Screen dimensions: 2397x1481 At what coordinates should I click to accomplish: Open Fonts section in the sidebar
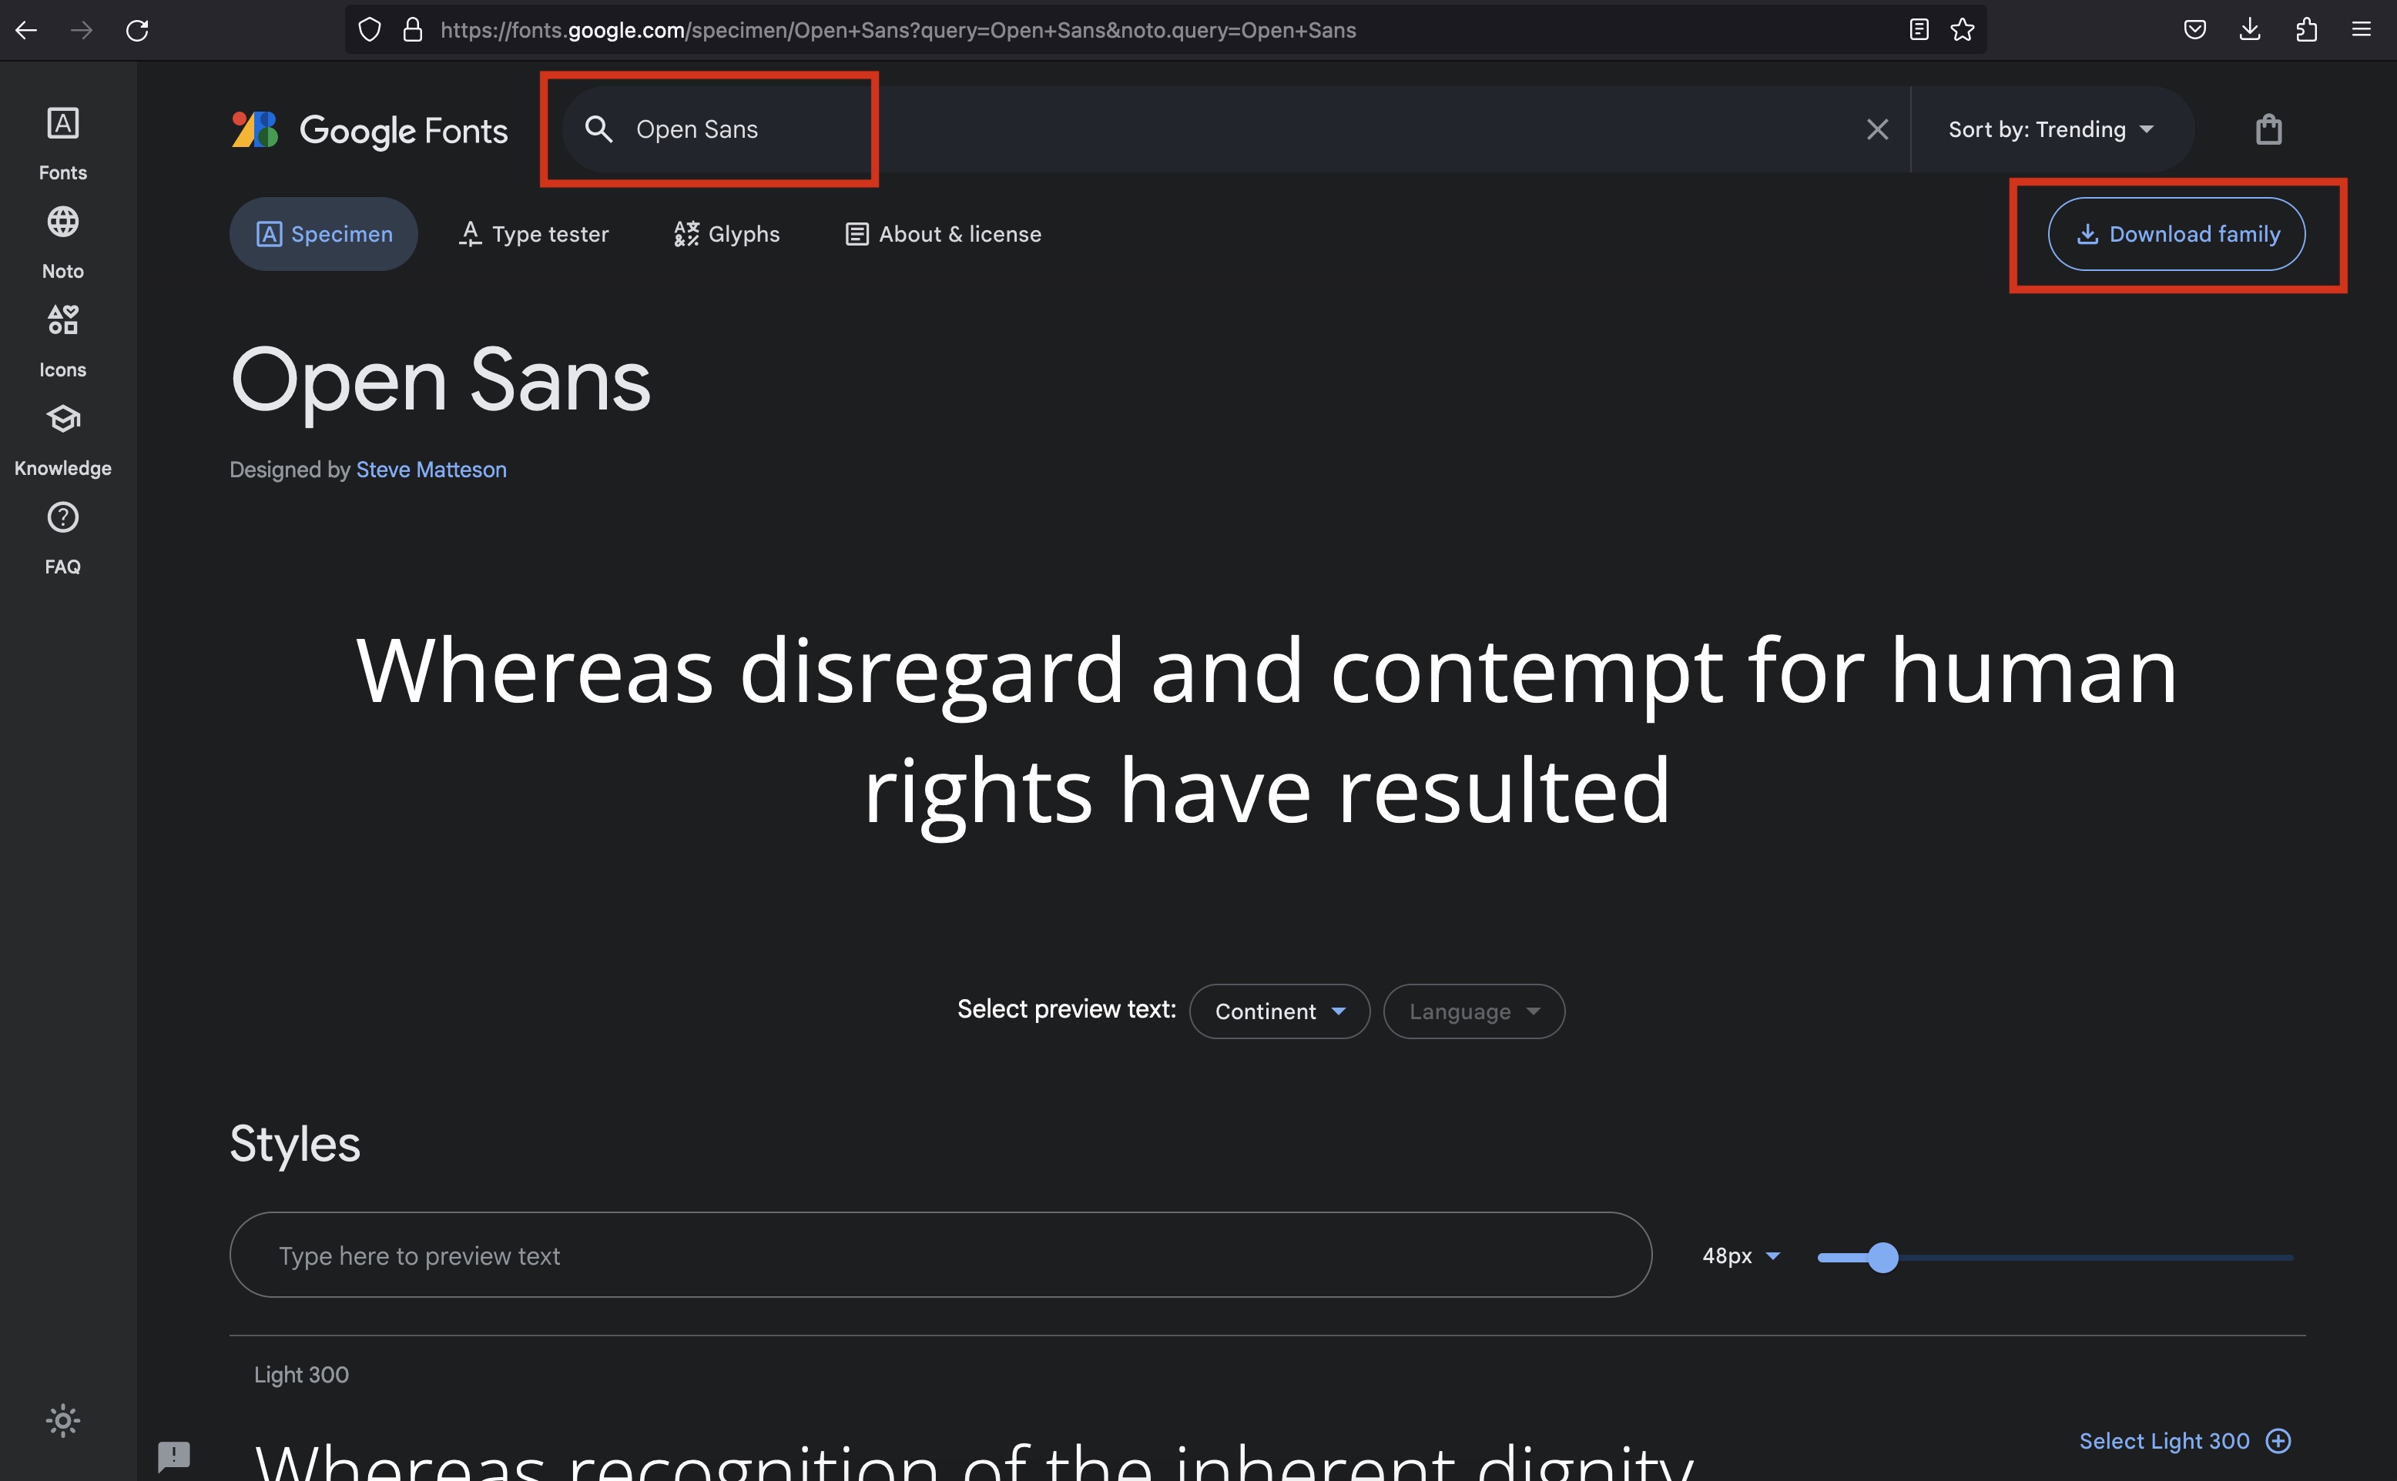62,144
